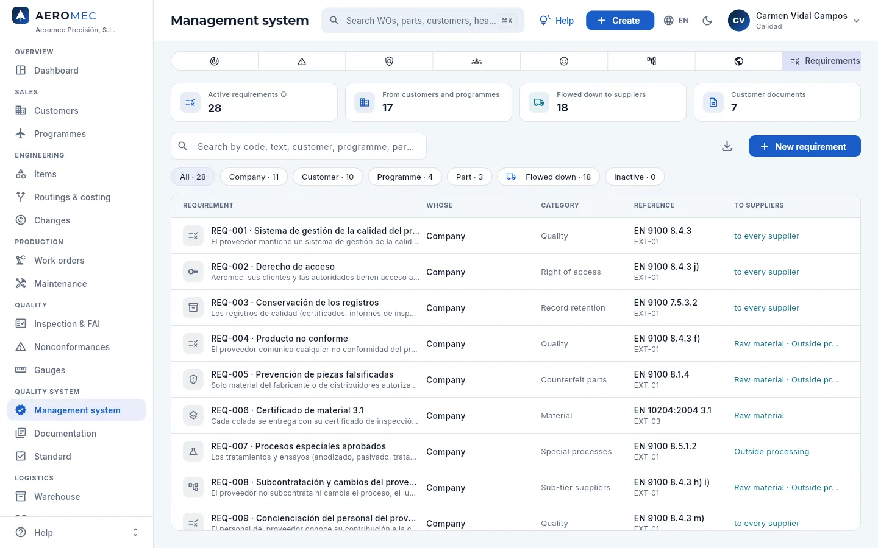Change language via EN globe
878x548 pixels.
point(676,21)
